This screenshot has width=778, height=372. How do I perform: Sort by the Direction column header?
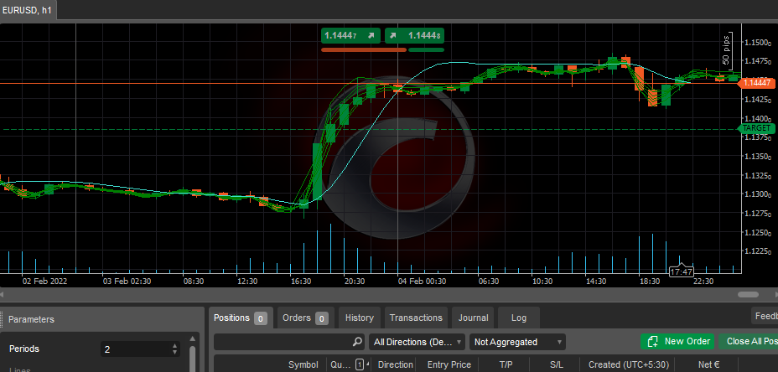pyautogui.click(x=396, y=364)
